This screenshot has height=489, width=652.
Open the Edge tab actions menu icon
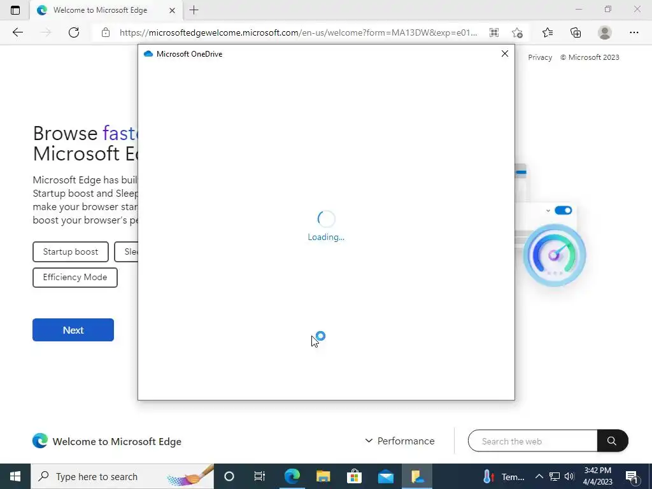coord(15,10)
